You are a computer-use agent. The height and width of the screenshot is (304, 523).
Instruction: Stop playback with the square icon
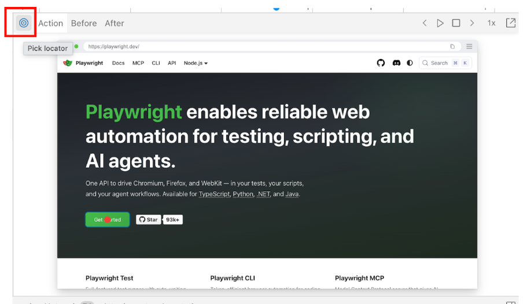pos(456,23)
